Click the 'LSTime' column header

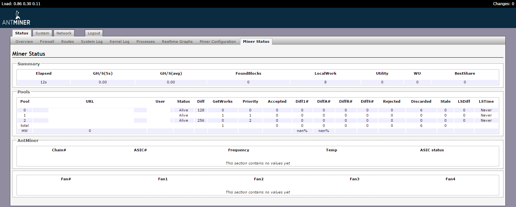tap(486, 101)
